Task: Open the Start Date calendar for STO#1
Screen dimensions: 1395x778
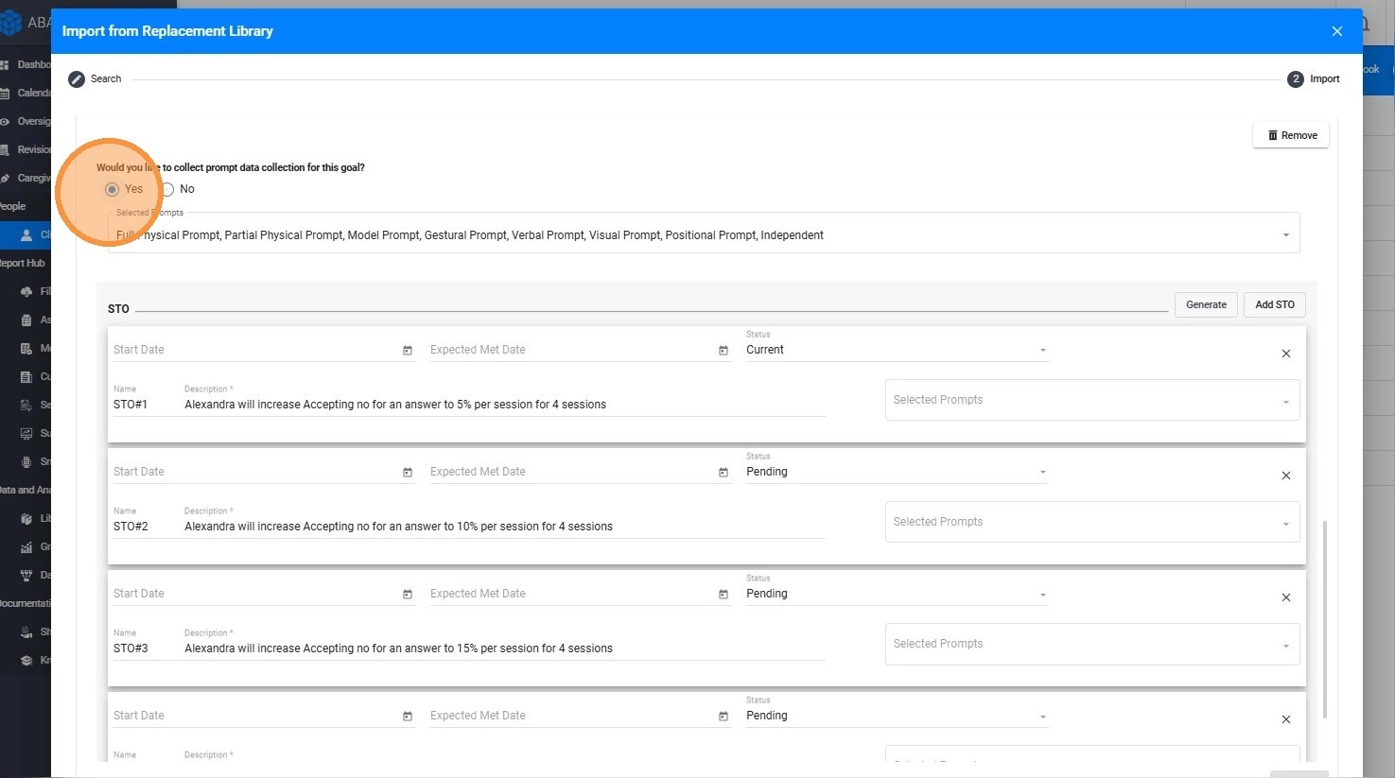Action: (408, 351)
